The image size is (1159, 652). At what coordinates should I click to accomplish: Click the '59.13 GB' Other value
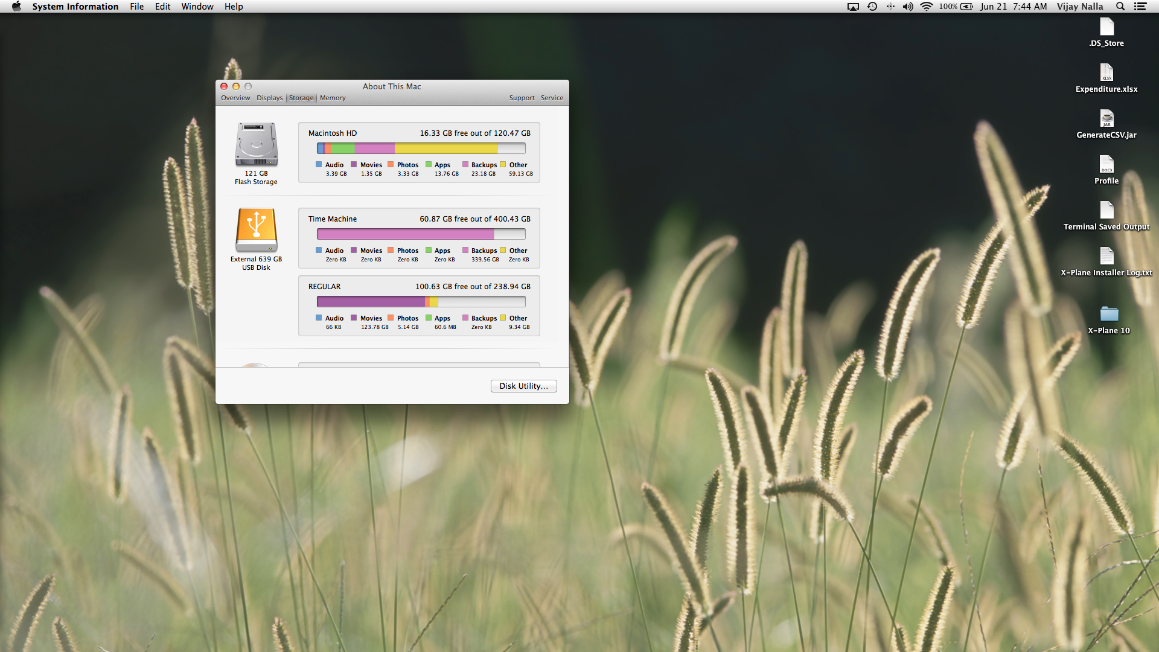521,174
